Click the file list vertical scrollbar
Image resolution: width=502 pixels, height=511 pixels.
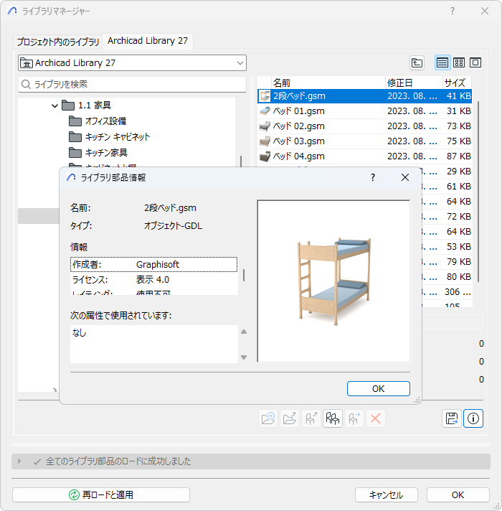pyautogui.click(x=478, y=192)
